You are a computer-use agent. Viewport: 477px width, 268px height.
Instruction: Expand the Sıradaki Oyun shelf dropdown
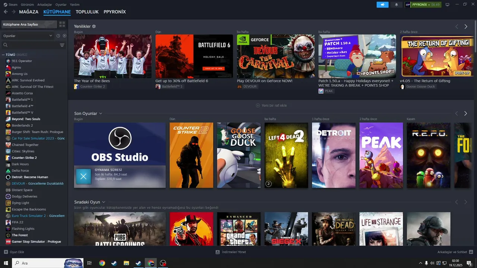point(104,202)
